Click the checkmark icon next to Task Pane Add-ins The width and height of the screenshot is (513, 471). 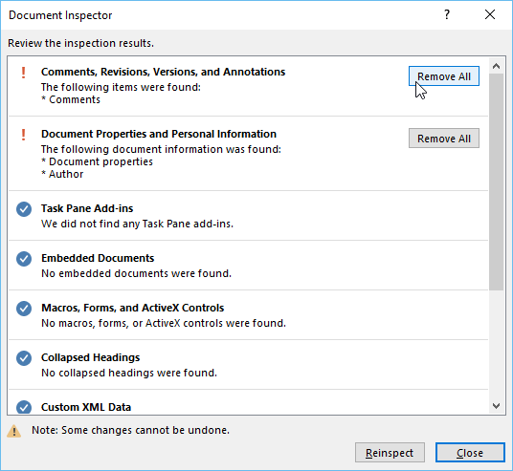pyautogui.click(x=24, y=209)
